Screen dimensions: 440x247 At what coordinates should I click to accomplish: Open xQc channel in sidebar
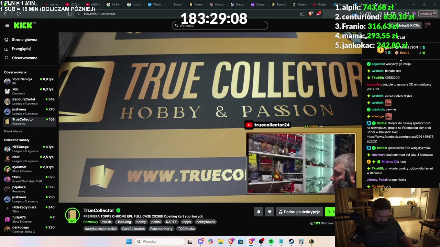click(x=29, y=91)
